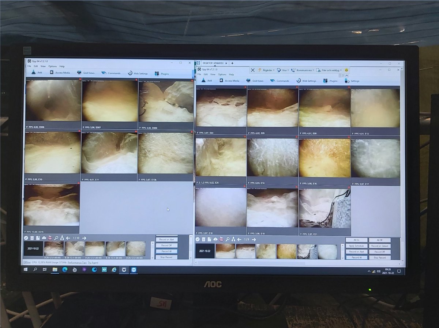The height and width of the screenshot is (328, 439).
Task: Go to previous media page beside 1 / 9
Action: click(x=239, y=240)
